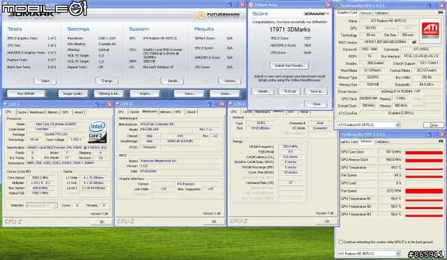Click Select button under Tests

pos(45,81)
